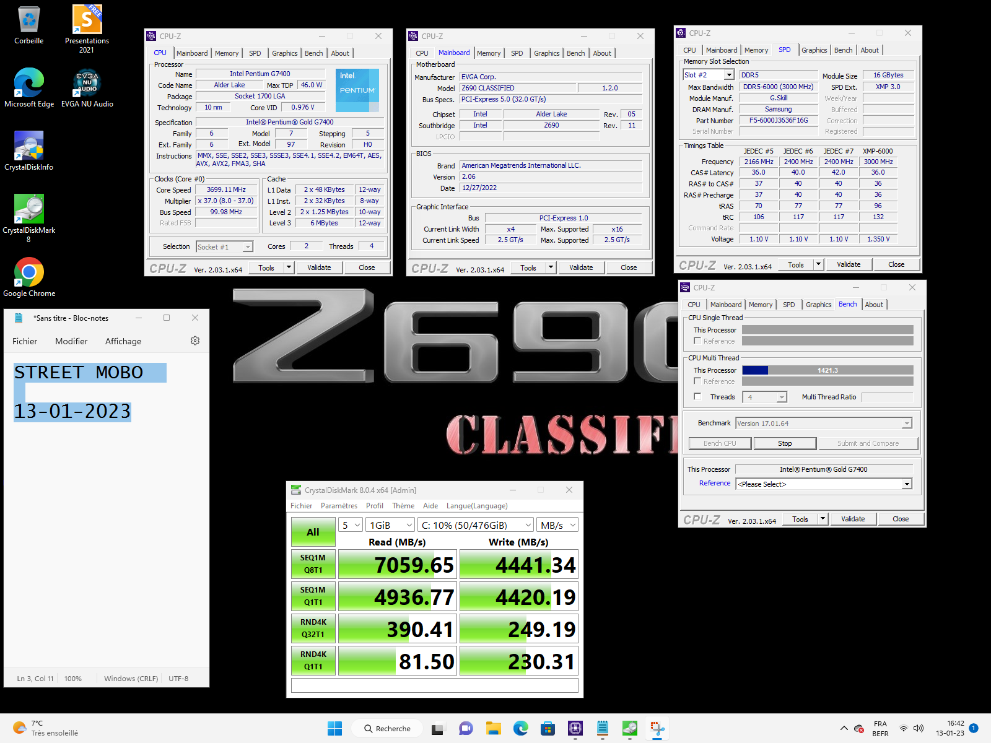The height and width of the screenshot is (743, 991).
Task: Expand the Reference processor Please Select dropdown
Action: (907, 484)
